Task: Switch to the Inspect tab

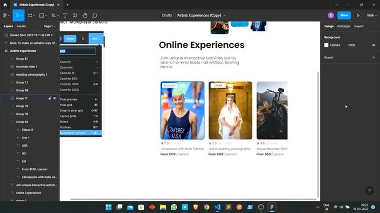Action: click(x=359, y=26)
